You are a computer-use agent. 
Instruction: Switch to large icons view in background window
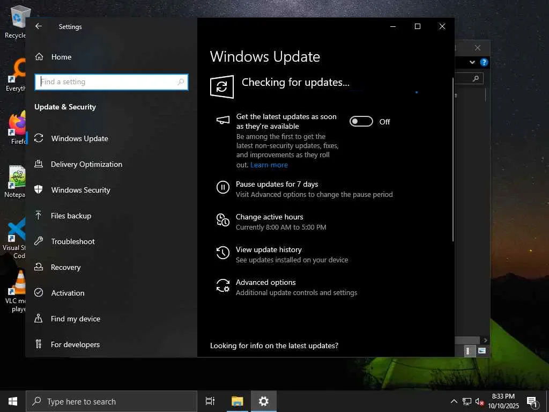coord(482,351)
